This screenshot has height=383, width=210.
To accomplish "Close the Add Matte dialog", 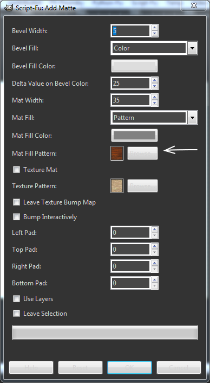I will point(194,5).
